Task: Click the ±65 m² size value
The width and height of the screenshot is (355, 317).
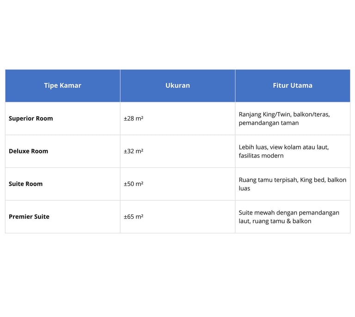Action: tap(134, 217)
